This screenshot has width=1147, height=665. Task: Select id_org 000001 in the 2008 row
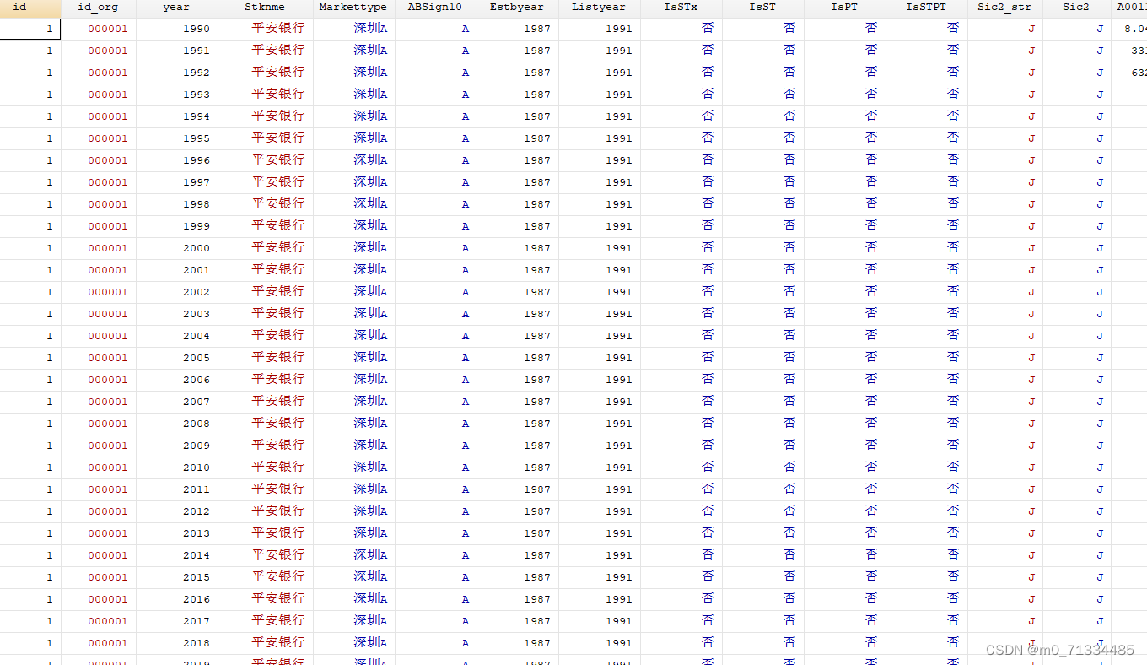[98, 424]
